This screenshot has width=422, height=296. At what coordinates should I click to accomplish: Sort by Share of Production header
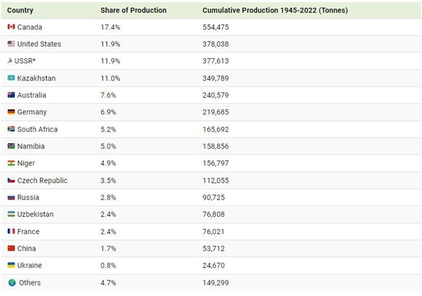tap(134, 10)
